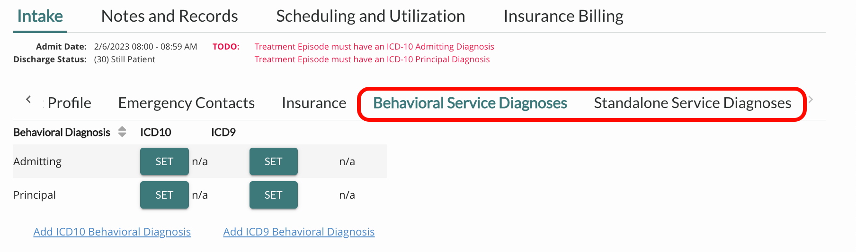Image resolution: width=856 pixels, height=252 pixels.
Task: Click right chevron to show more sub-tabs
Action: [811, 100]
